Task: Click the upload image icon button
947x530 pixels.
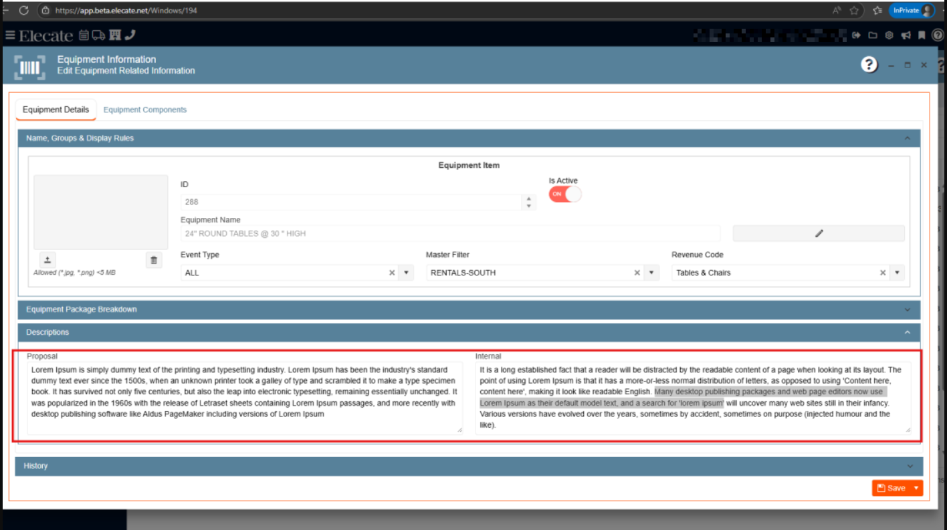Action: pyautogui.click(x=48, y=260)
